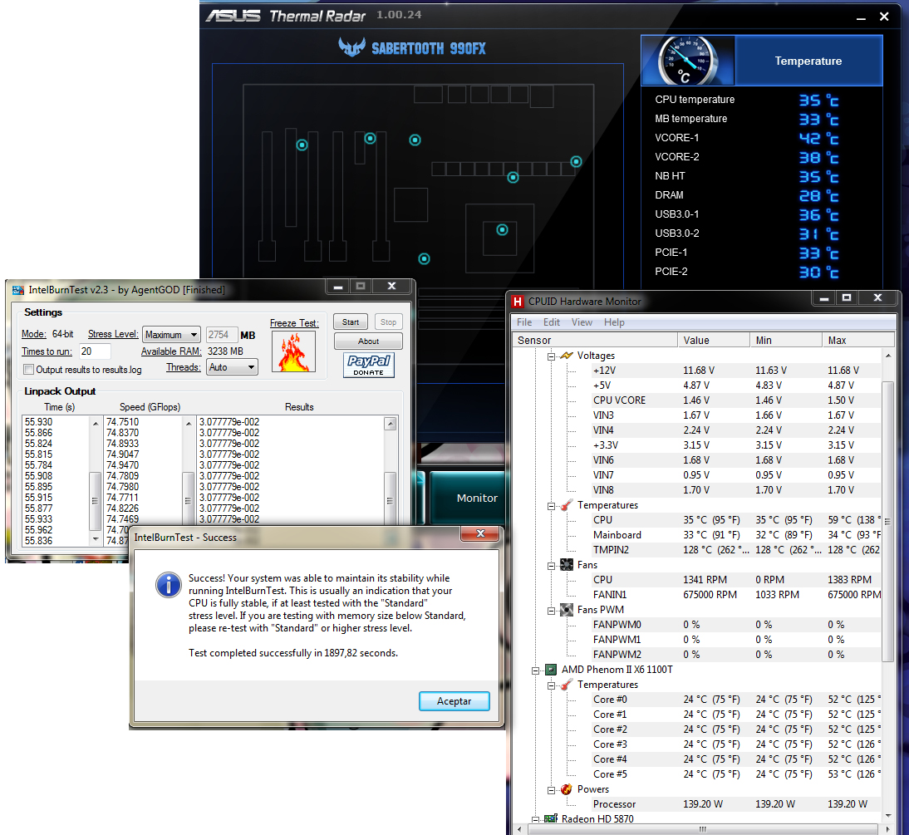The width and height of the screenshot is (909, 835).
Task: Click the Max column header in Hardware Monitor
Action: pos(858,341)
